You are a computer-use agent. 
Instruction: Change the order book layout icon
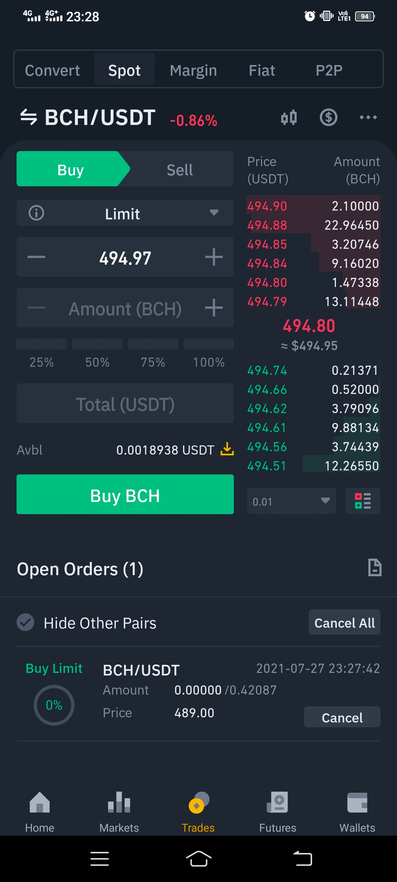[363, 501]
